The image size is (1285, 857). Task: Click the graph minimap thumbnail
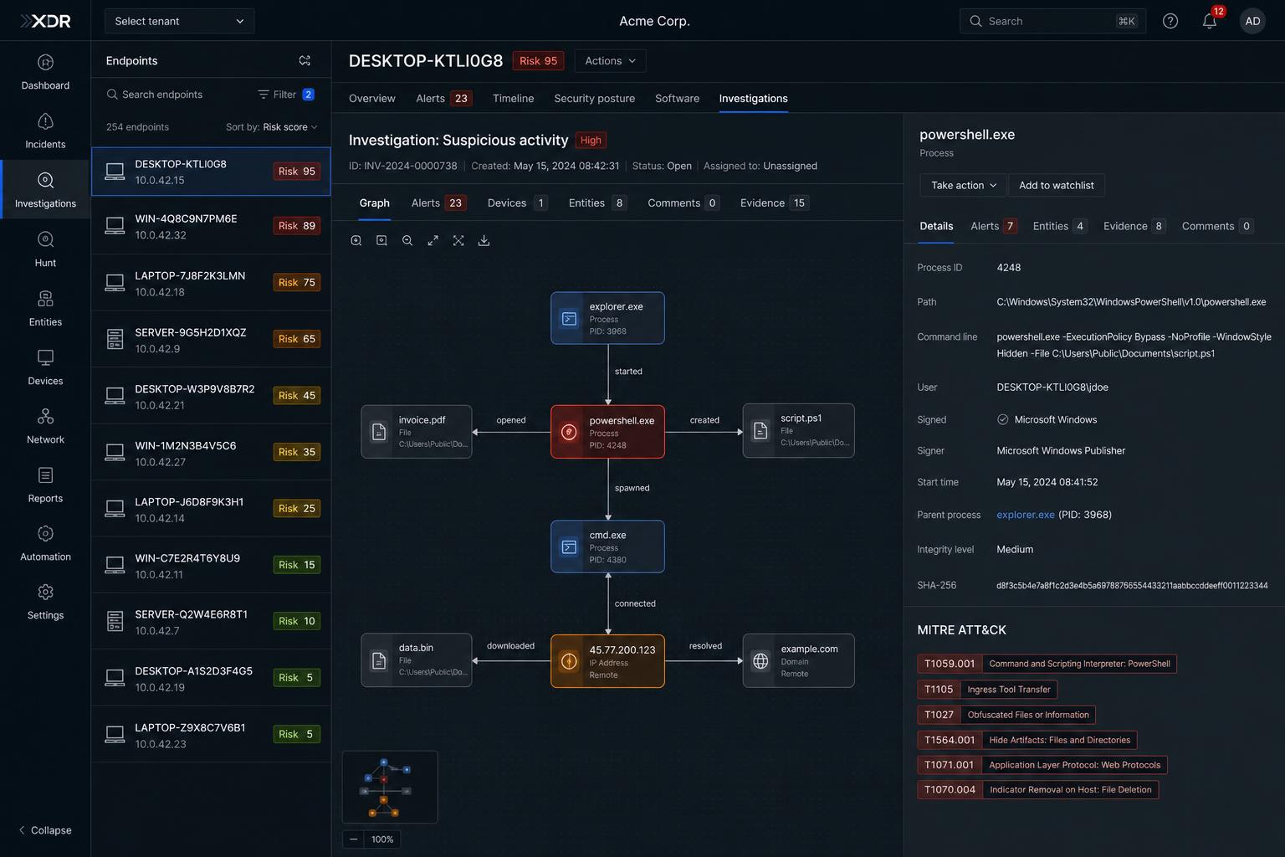(390, 787)
